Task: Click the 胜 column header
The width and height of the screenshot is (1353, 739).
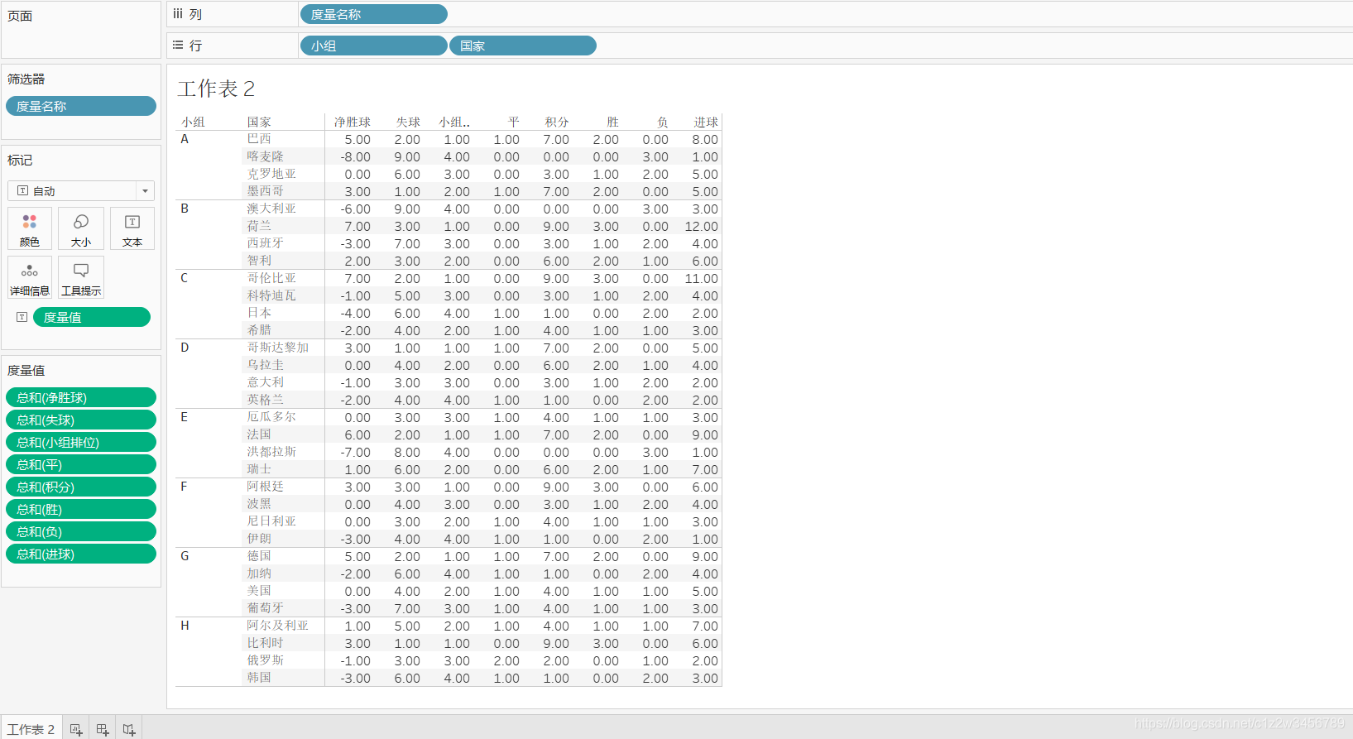Action: (x=612, y=122)
